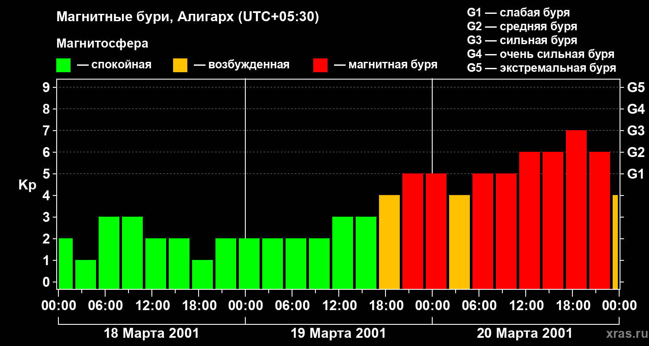
Task: Click the line 'G4 — очень сильная буря'
Action: [540, 54]
